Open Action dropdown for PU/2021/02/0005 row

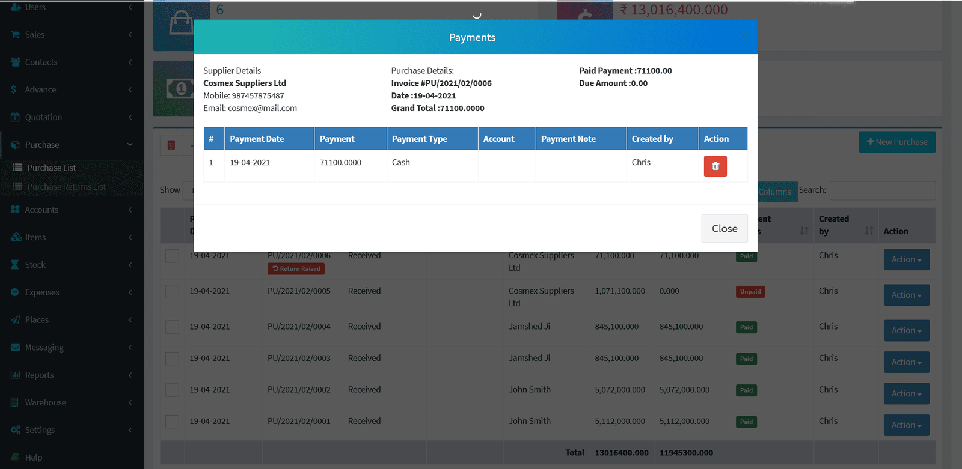[x=906, y=295]
